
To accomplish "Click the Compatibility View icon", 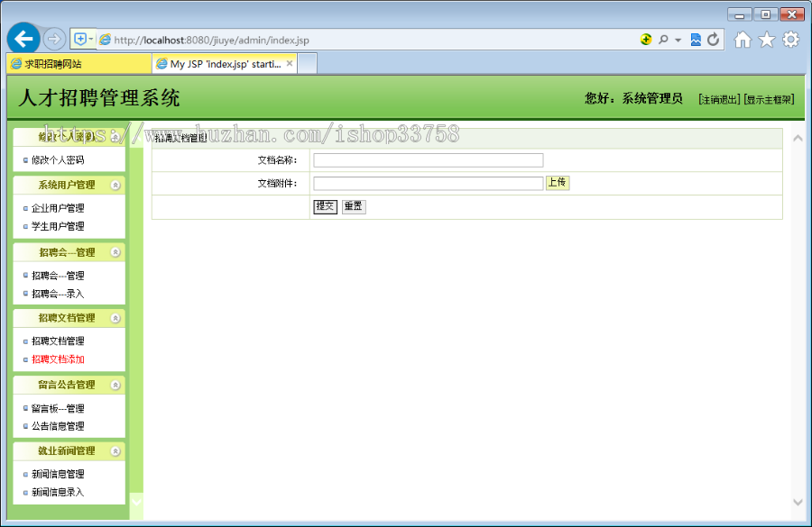I will [695, 40].
